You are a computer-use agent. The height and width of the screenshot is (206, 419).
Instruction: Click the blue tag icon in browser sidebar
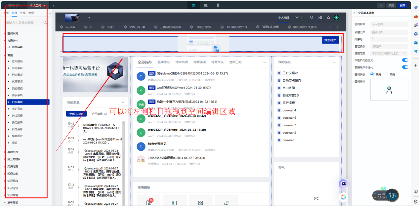pyautogui.click(x=416, y=7)
